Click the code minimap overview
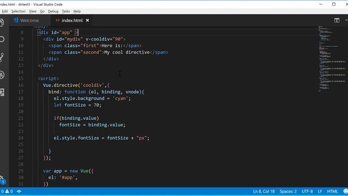This screenshot has width=348, height=196. pos(332,59)
